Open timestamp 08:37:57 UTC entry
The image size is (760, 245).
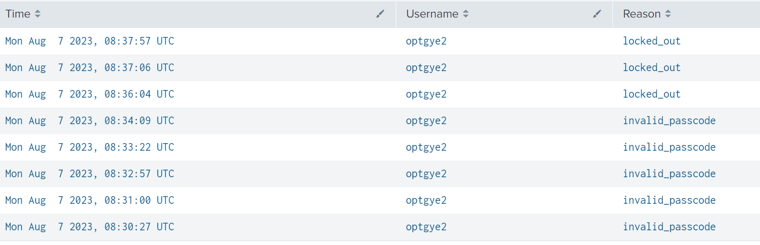(x=89, y=41)
